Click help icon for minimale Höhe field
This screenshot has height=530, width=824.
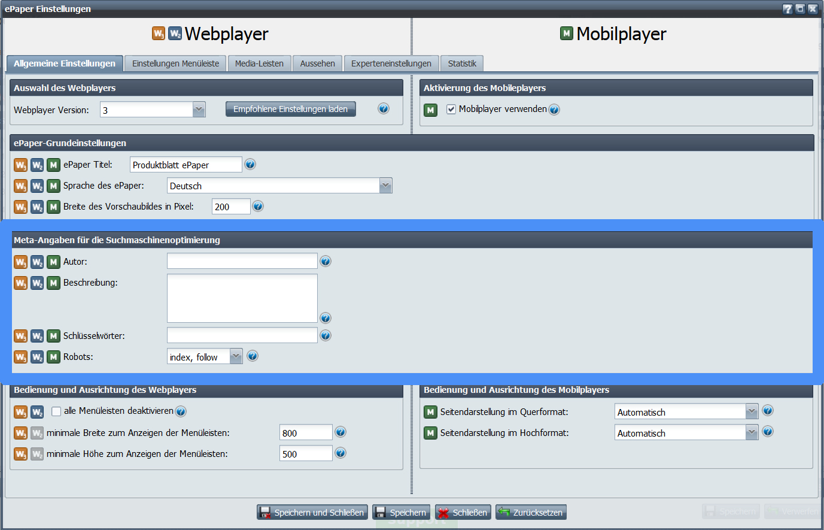point(340,453)
